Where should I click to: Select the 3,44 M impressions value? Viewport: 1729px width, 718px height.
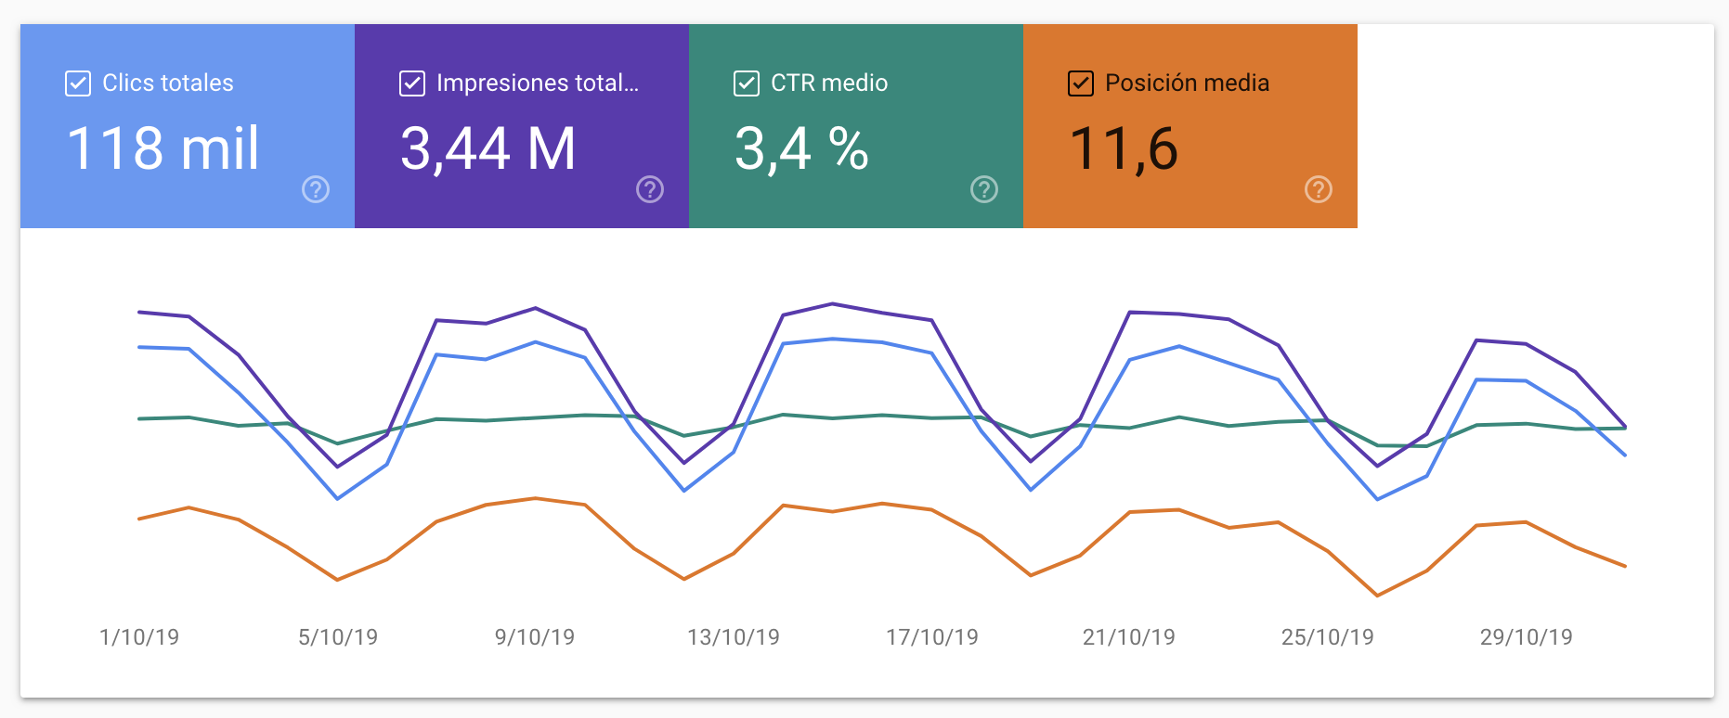pyautogui.click(x=488, y=148)
